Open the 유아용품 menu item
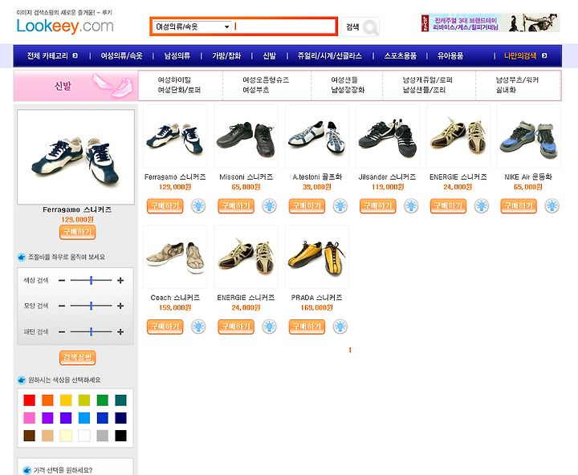The height and width of the screenshot is (475, 578). (450, 55)
